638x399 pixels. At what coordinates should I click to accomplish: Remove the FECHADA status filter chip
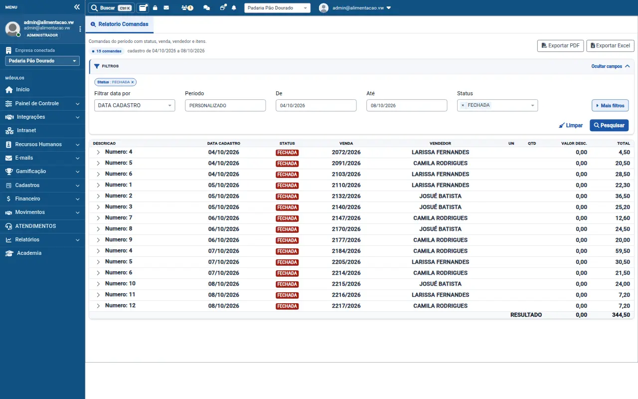(133, 82)
